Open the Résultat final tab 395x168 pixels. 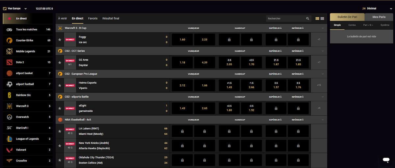pos(111,18)
